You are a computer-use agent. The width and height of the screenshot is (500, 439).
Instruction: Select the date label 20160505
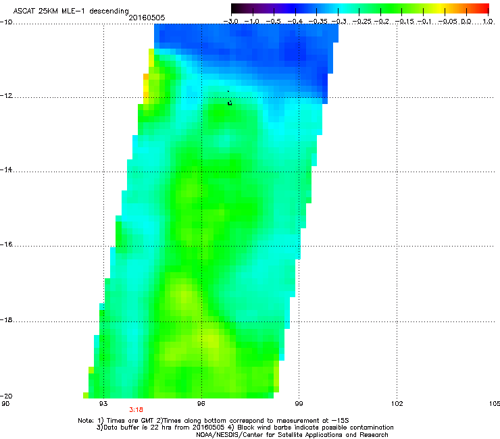tap(147, 18)
